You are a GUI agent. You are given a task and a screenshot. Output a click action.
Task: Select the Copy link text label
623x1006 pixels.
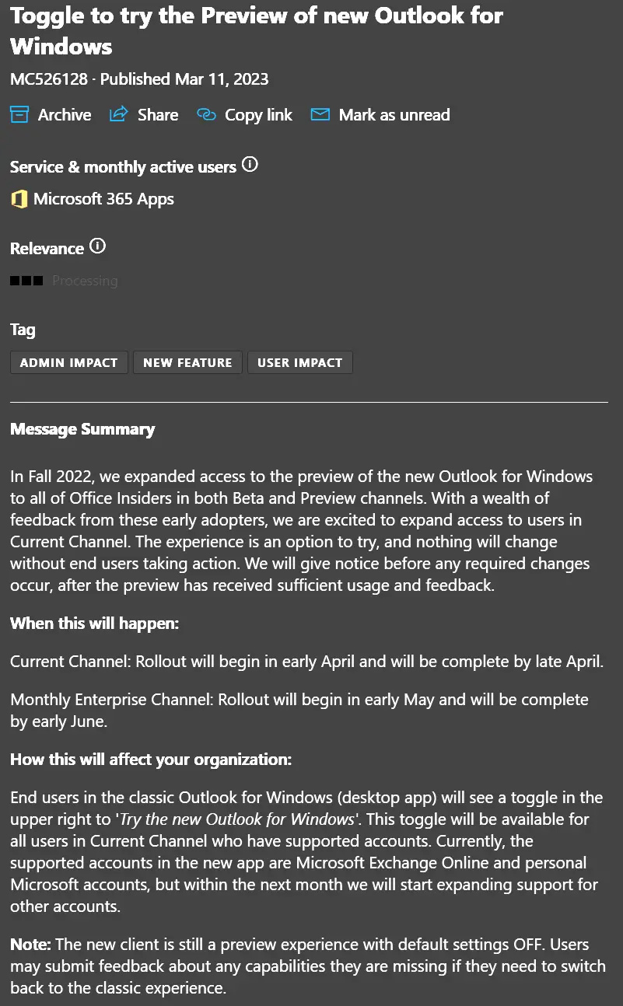tap(258, 115)
